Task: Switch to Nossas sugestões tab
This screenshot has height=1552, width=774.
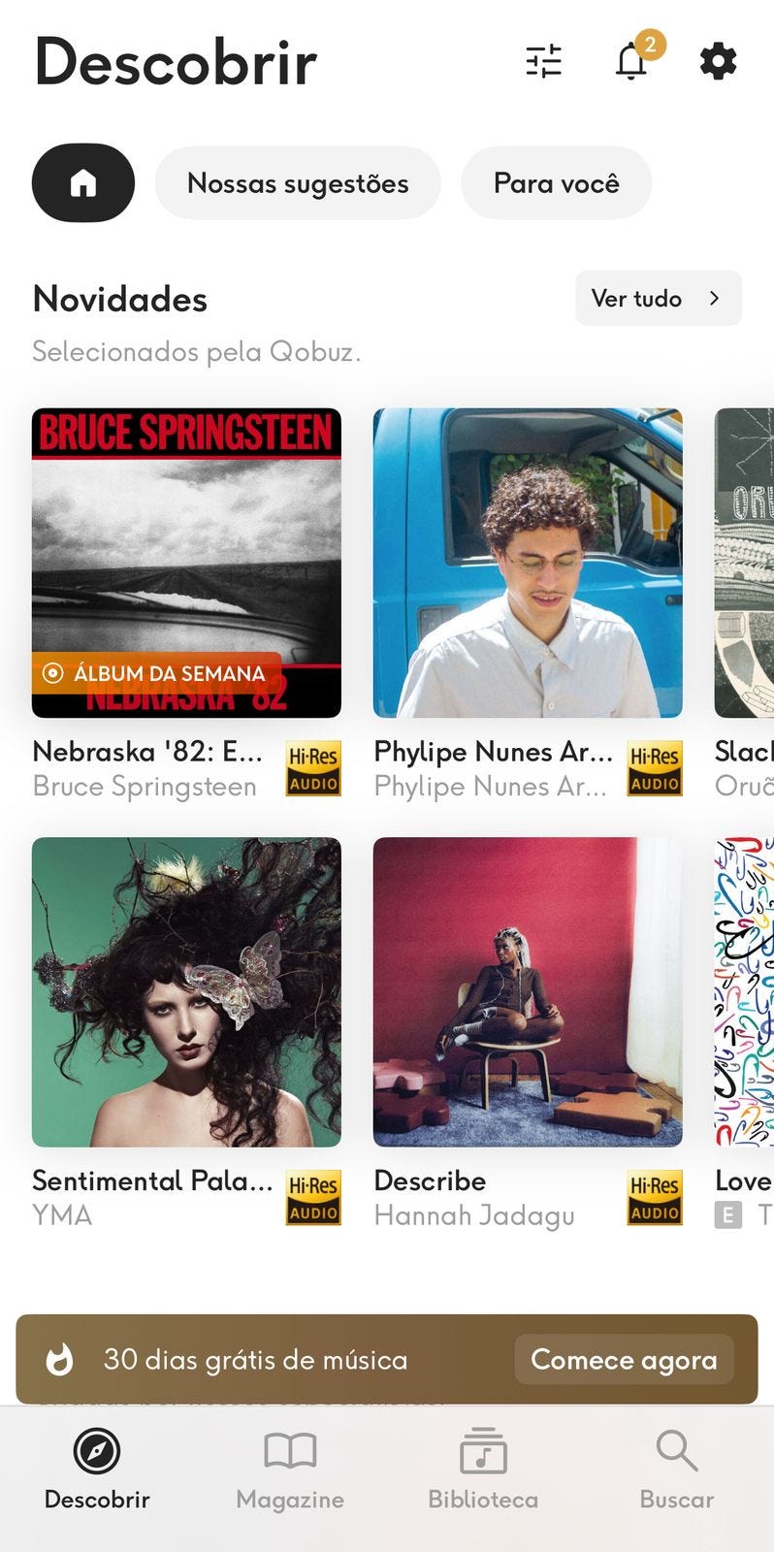Action: [x=298, y=182]
